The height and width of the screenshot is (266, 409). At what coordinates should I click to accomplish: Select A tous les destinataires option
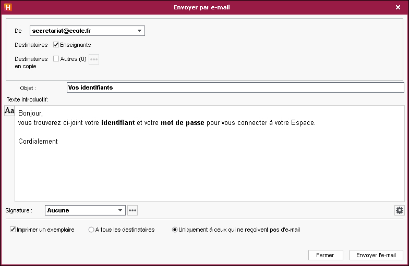pos(91,230)
